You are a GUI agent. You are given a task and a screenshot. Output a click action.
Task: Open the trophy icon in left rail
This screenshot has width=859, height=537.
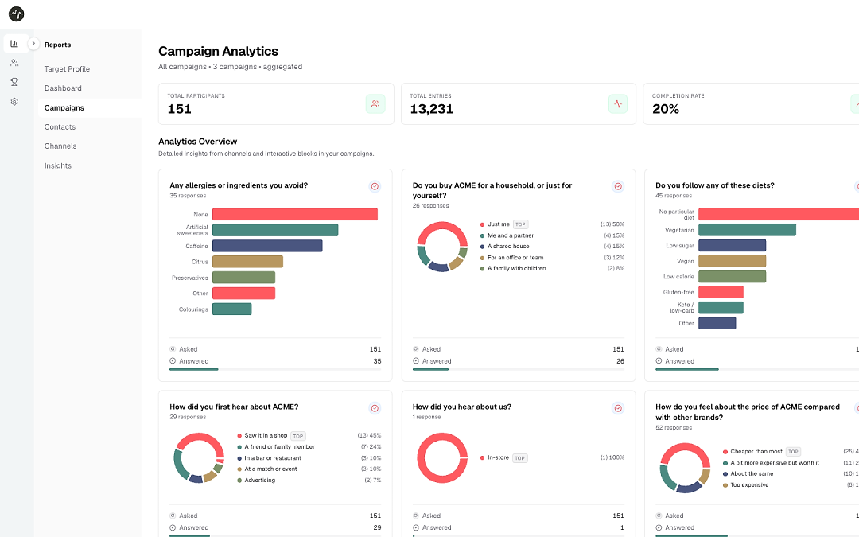(x=14, y=82)
